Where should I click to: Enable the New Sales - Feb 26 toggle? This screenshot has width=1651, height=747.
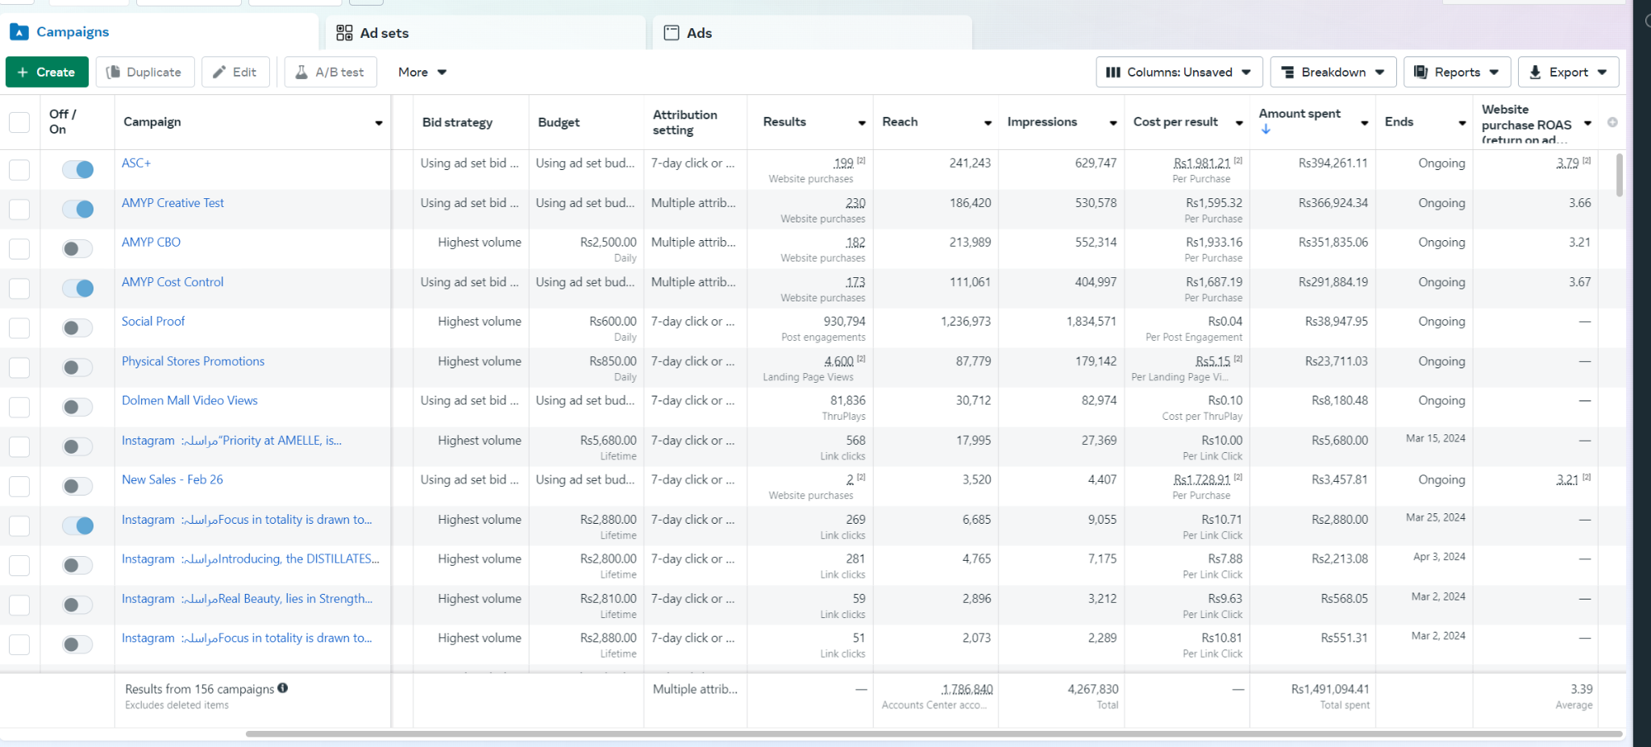pyautogui.click(x=78, y=486)
